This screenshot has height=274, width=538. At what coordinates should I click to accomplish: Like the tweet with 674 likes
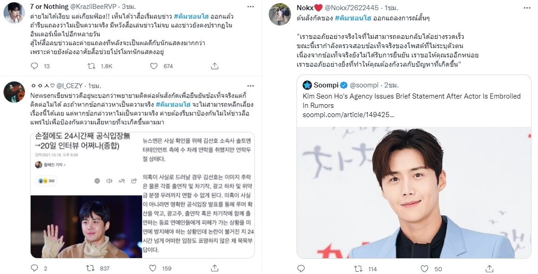click(154, 66)
